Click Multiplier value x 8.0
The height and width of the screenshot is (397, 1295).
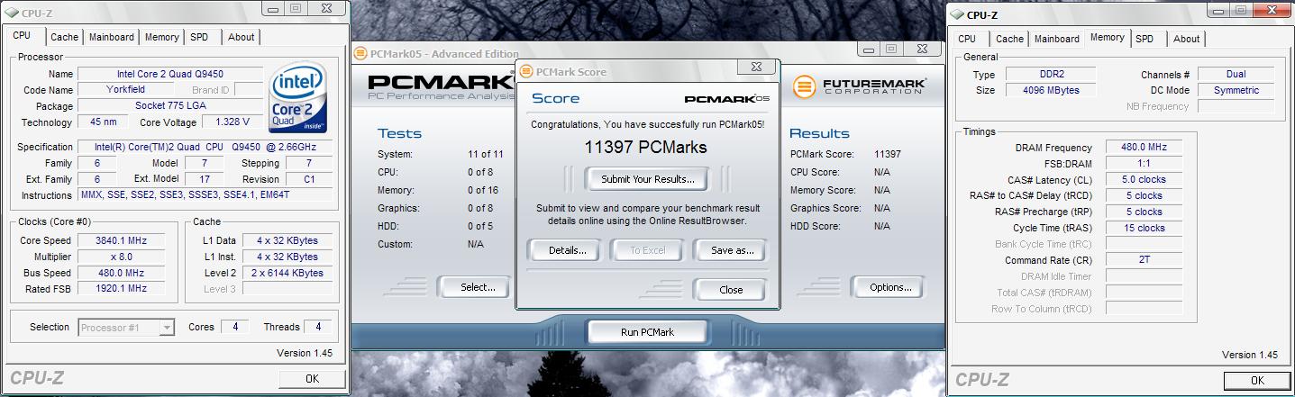pyautogui.click(x=120, y=257)
